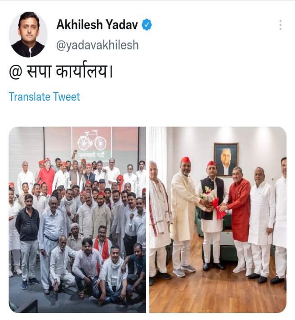Screen dimensions: 295x320
Task: Click the blue verified badge
Action: (x=147, y=25)
